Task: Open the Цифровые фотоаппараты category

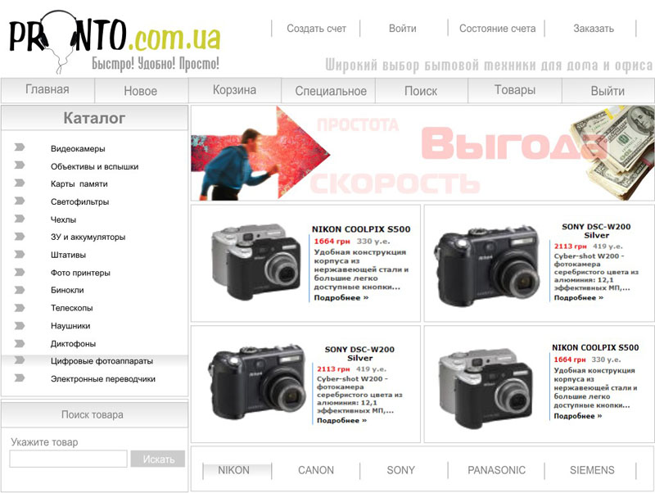Action: point(102,361)
